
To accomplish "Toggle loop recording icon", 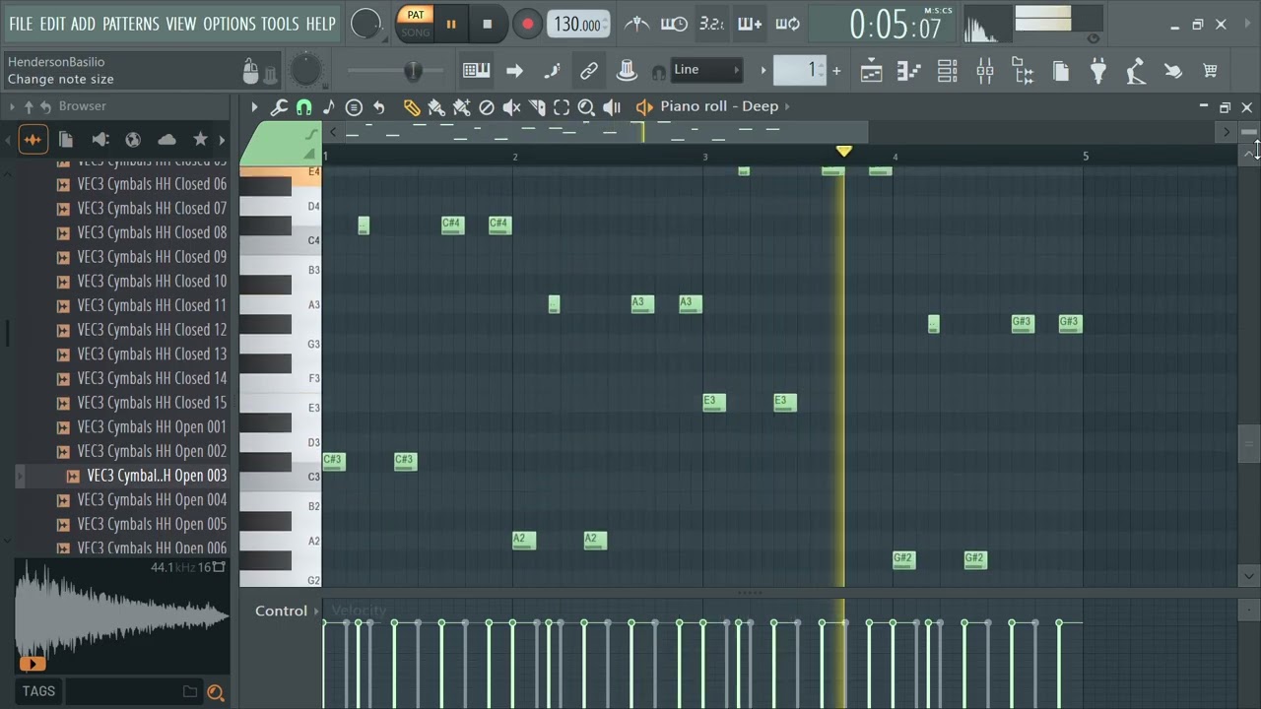I will tap(787, 24).
